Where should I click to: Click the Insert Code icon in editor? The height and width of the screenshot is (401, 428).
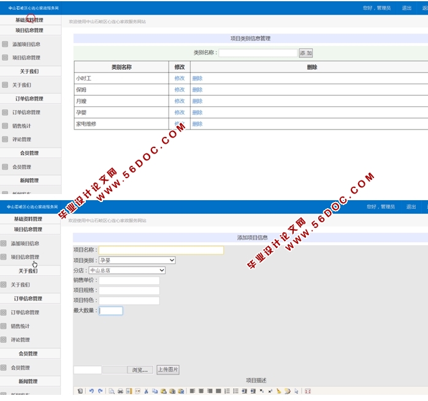(137, 391)
